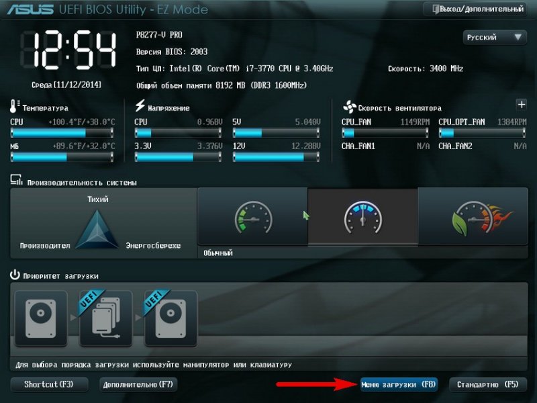Load defaults with Стандартно (F5)

488,384
